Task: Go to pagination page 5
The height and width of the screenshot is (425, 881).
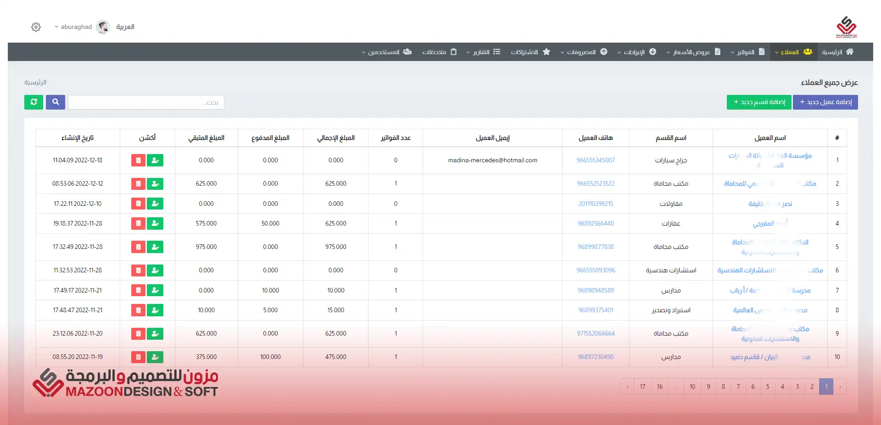Action: pos(768,386)
